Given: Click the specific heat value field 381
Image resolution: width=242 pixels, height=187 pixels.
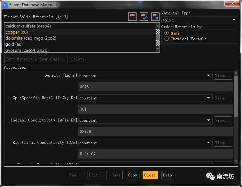Looking at the screenshot, I should coord(155,109).
